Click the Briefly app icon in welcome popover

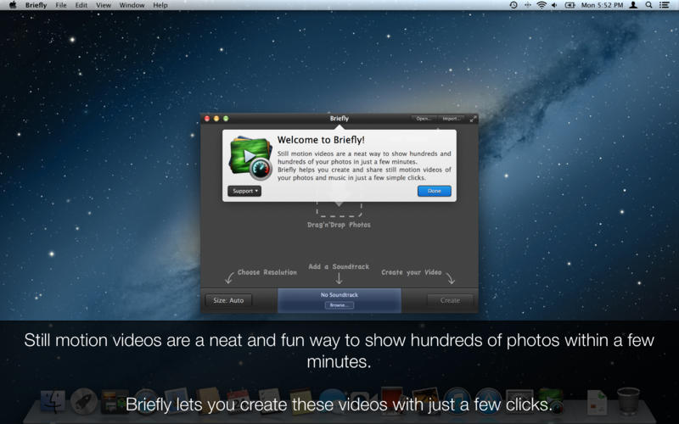(250, 158)
